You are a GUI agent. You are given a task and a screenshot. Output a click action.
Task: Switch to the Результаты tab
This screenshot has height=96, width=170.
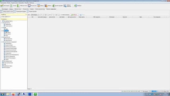[26, 9]
